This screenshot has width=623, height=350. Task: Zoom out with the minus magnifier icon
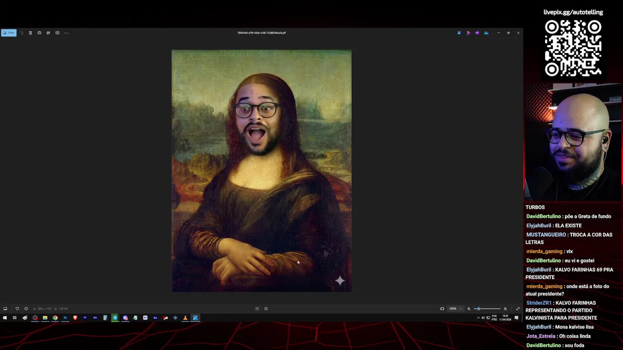[x=469, y=309]
